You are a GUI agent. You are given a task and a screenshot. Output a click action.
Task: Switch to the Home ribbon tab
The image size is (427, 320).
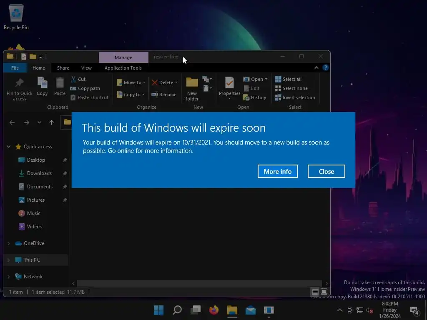click(x=39, y=68)
